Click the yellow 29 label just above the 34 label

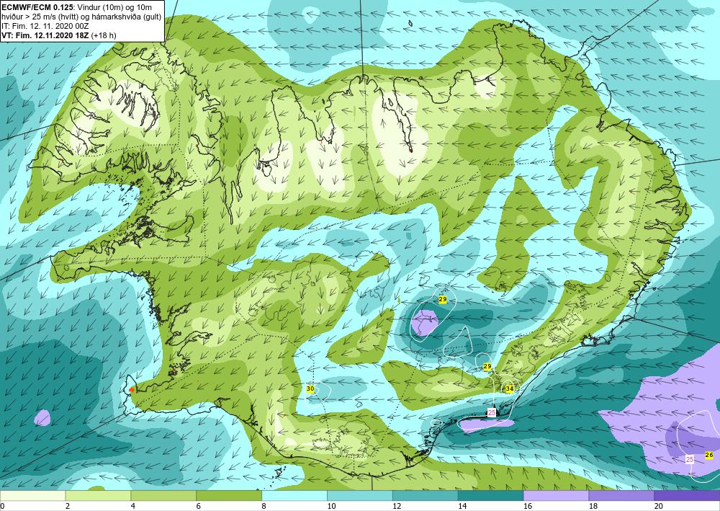(487, 366)
